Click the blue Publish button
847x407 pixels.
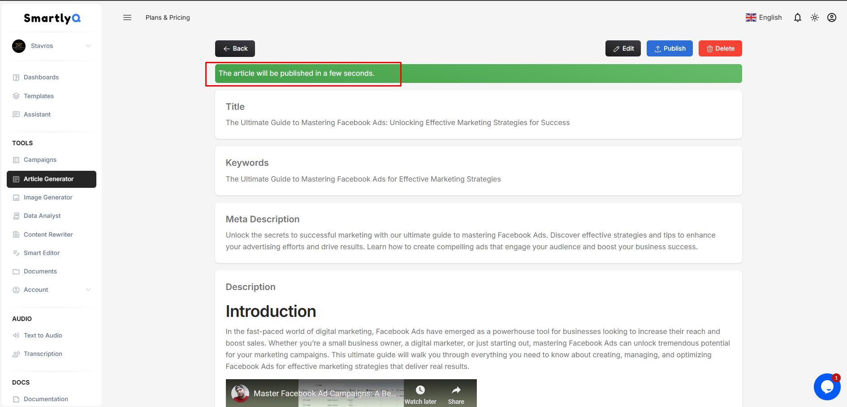point(670,48)
